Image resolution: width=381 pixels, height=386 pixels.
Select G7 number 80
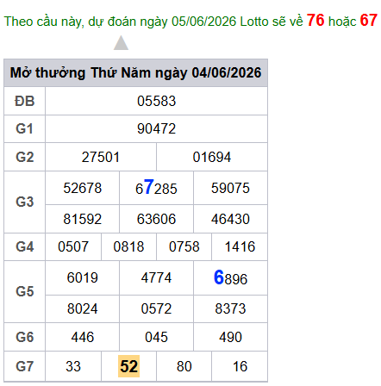(184, 366)
